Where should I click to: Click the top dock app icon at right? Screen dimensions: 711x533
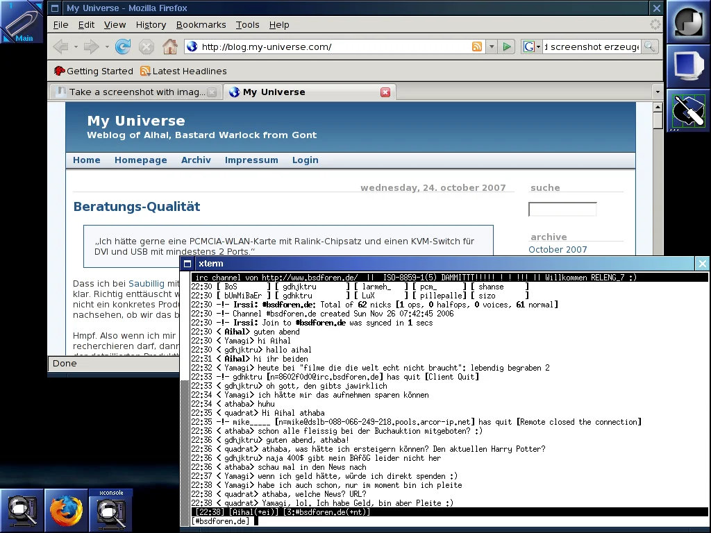click(x=688, y=22)
